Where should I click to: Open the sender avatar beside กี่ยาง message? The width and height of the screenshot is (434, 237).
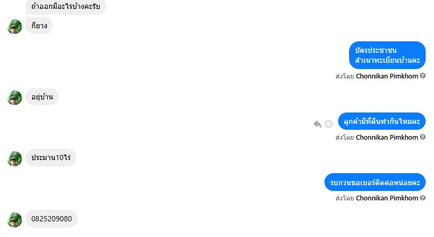pyautogui.click(x=14, y=27)
